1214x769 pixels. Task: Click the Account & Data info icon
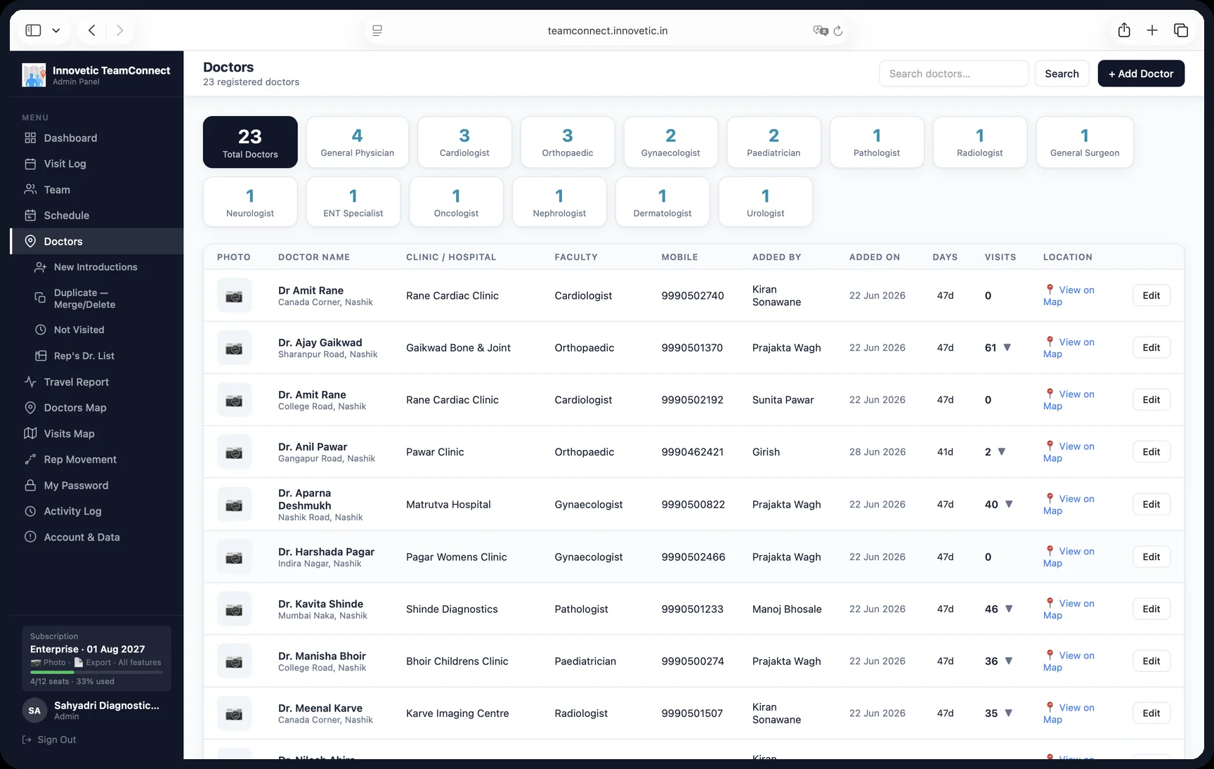pos(30,537)
